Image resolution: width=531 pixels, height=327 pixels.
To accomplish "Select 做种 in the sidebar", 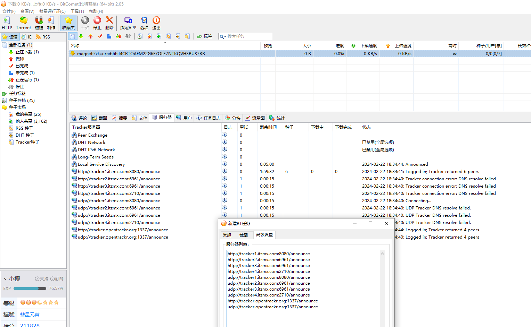I will pos(19,59).
